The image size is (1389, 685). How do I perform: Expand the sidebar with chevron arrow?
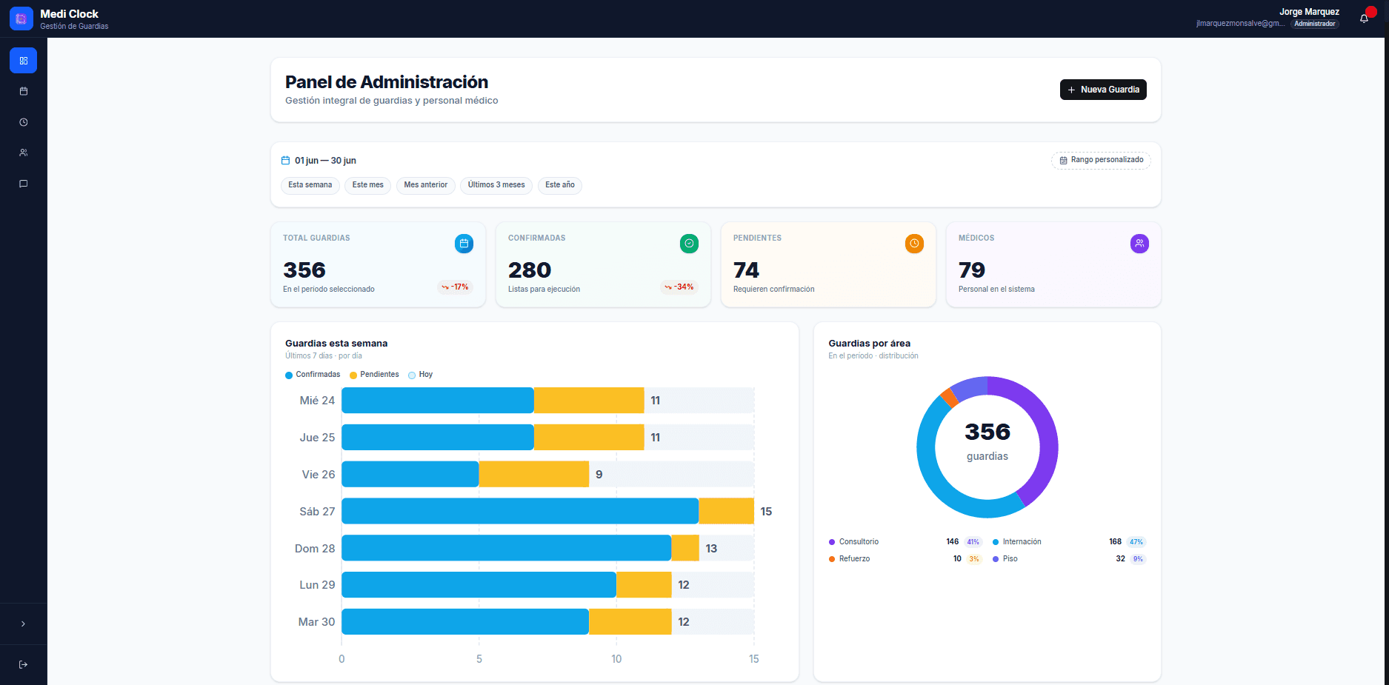(23, 624)
